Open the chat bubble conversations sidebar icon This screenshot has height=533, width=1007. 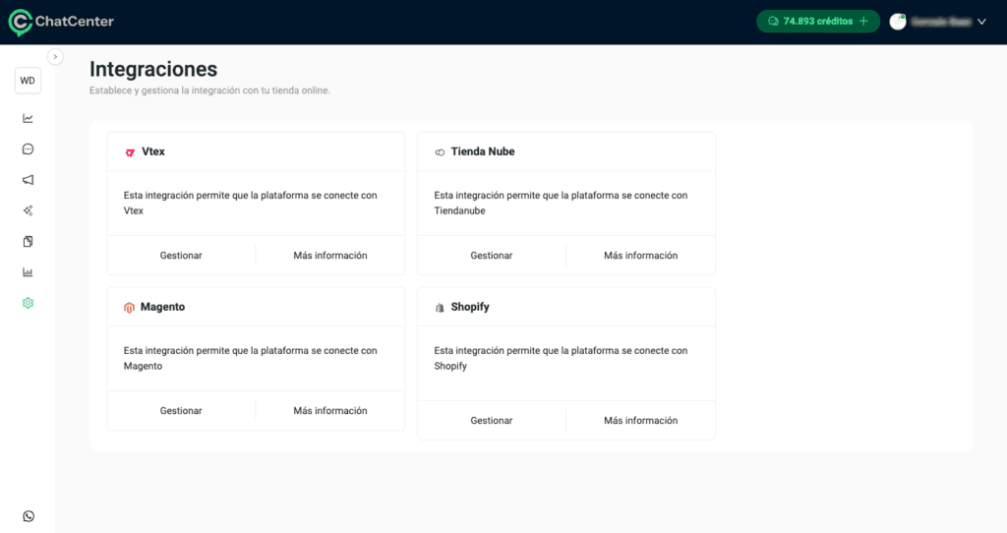coord(28,149)
